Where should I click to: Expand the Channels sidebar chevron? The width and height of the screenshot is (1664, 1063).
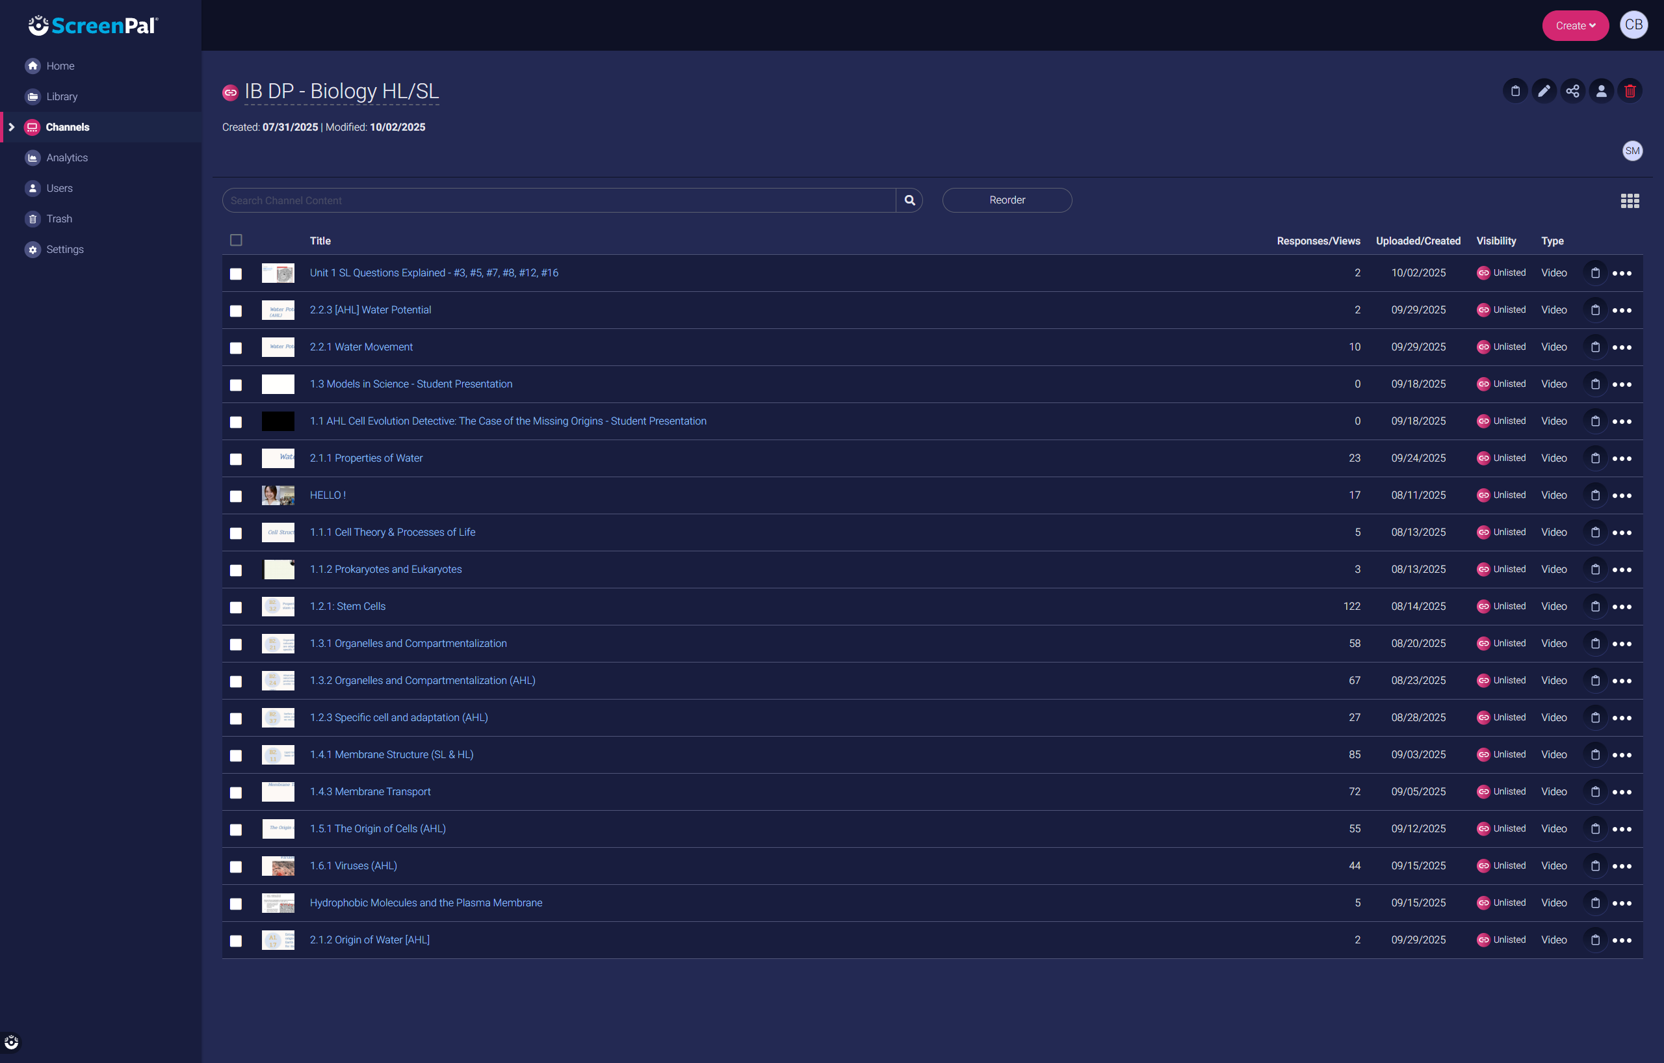coord(12,127)
